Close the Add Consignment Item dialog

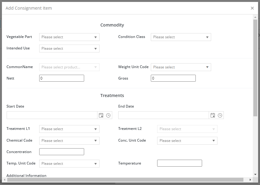click(x=252, y=8)
